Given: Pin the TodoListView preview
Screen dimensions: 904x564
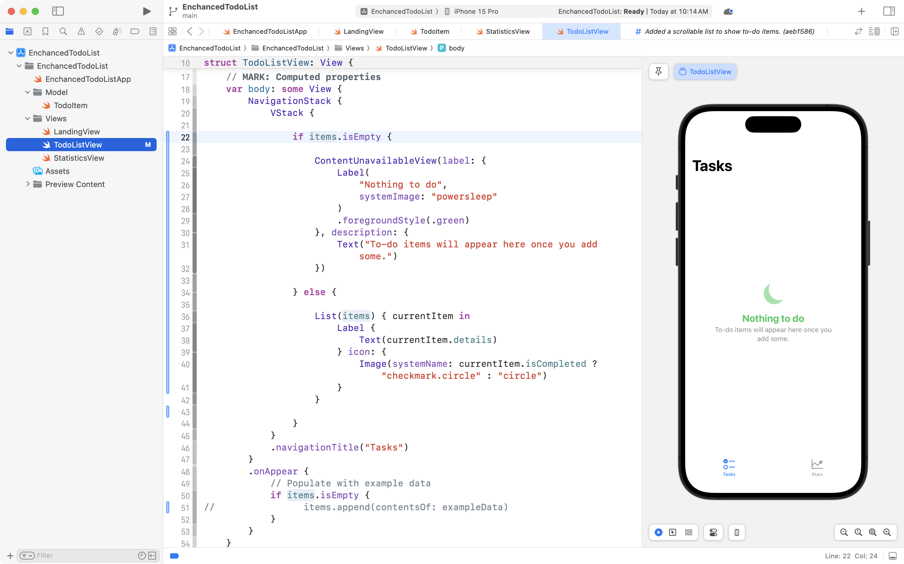Looking at the screenshot, I should (658, 72).
